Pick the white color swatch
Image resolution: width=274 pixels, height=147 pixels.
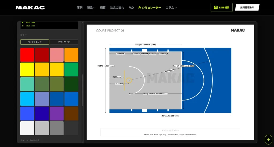point(27,128)
